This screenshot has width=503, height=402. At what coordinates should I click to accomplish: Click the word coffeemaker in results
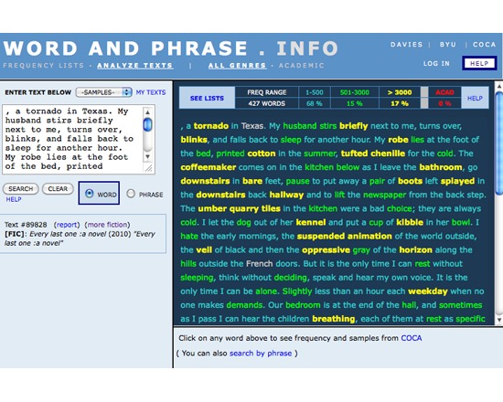(x=209, y=167)
